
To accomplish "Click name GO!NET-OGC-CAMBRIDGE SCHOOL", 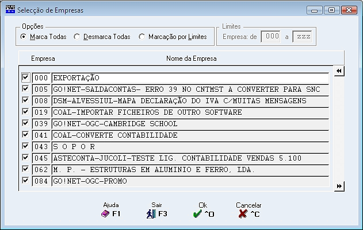I will 190,124.
